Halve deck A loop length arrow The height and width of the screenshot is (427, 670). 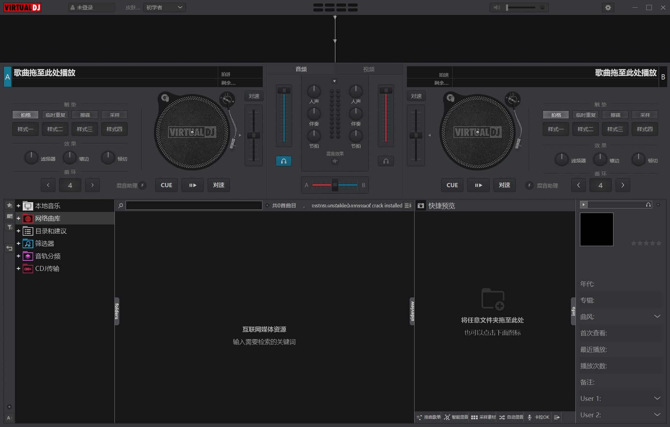tap(48, 185)
